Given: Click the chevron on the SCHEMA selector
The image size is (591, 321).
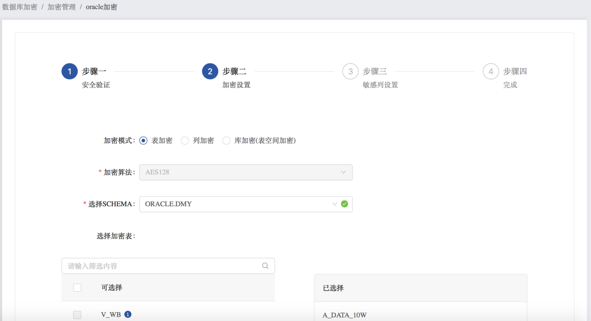Looking at the screenshot, I should tap(334, 203).
